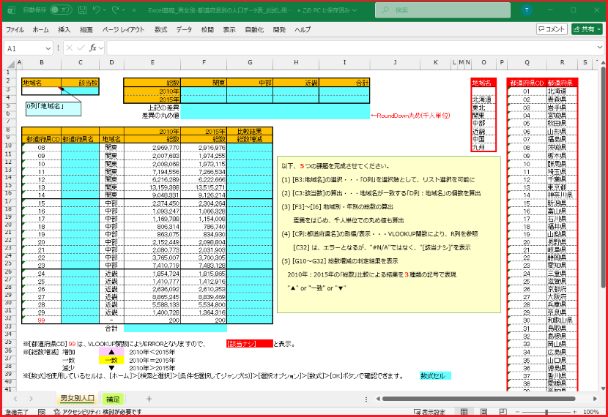Click the Insert Function fx icon

(93, 48)
